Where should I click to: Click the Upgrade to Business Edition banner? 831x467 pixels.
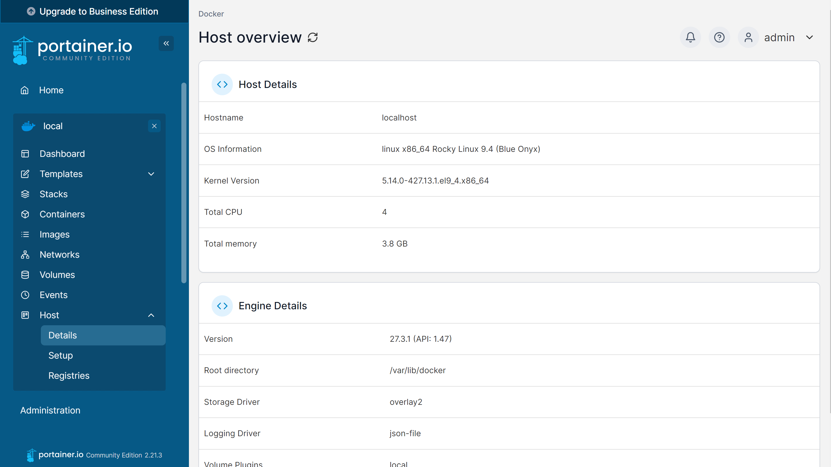click(x=94, y=11)
